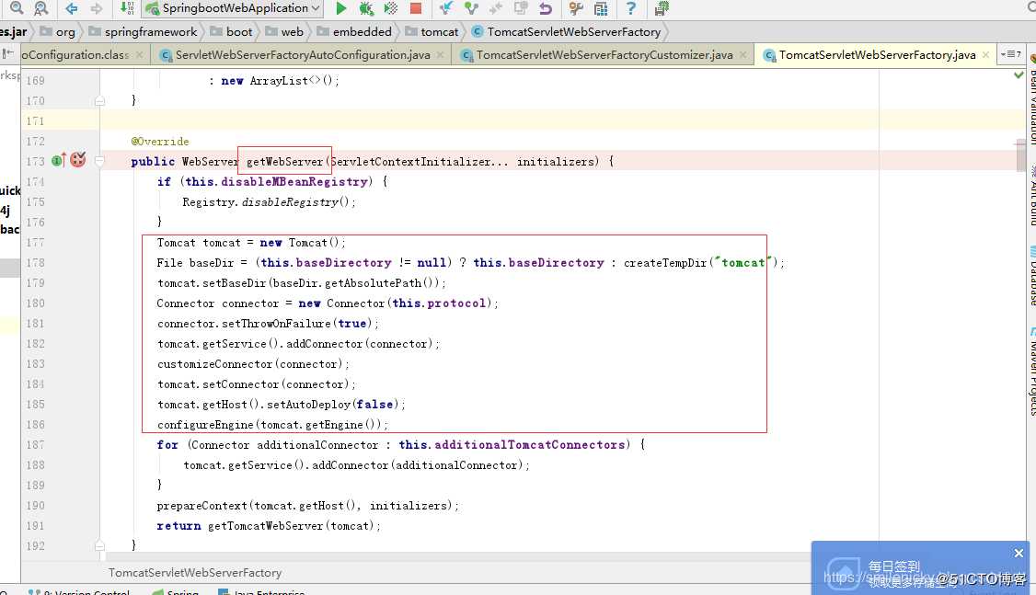Start debugging with the green bug icon
The height and width of the screenshot is (595, 1036).
coord(366,8)
